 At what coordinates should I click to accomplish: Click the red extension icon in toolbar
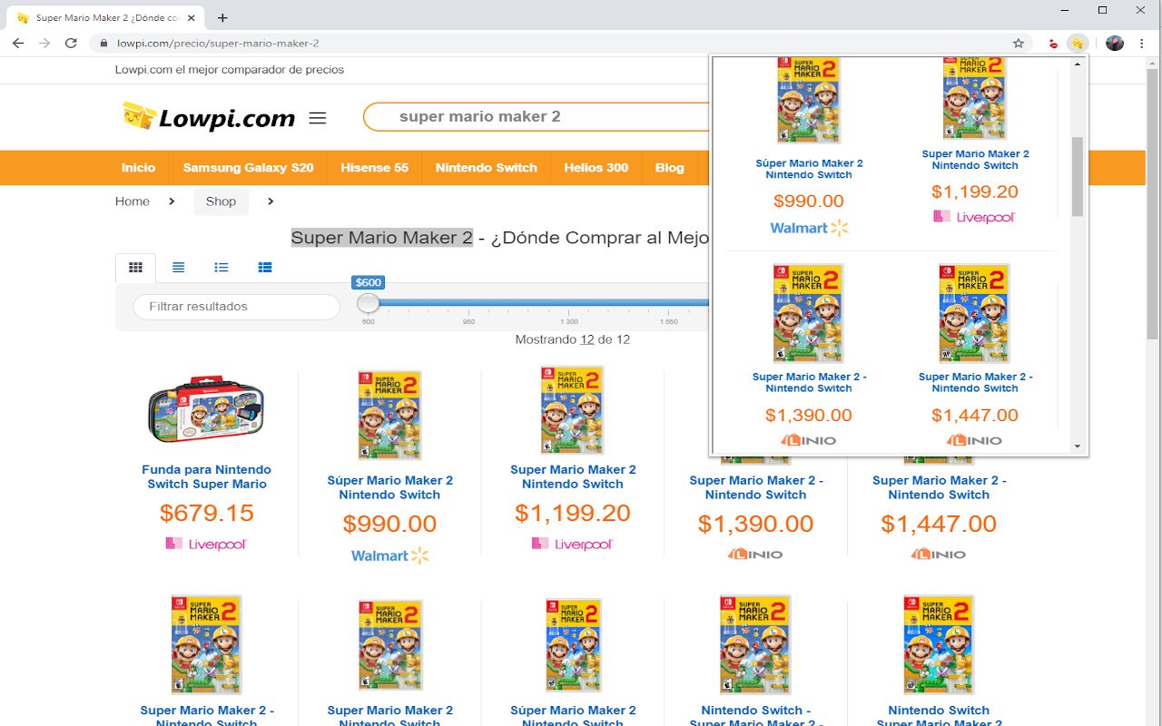click(1053, 44)
